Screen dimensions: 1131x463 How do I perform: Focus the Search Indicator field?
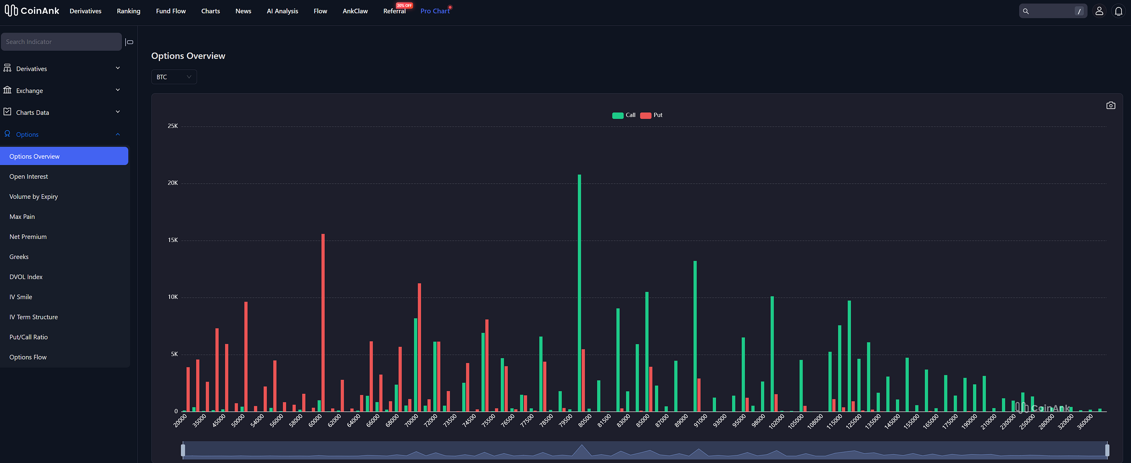point(61,42)
